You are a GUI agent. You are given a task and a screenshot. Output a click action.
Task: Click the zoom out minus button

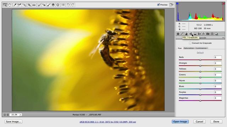pyautogui.click(x=5, y=115)
